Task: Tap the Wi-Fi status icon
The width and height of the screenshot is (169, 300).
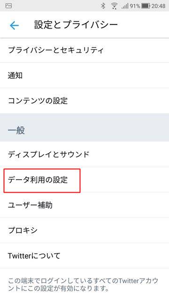Action: 114,6
